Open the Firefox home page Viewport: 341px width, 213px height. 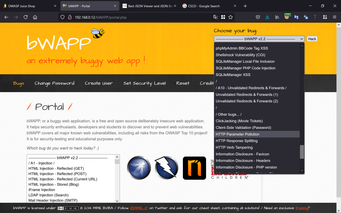click(x=35, y=17)
